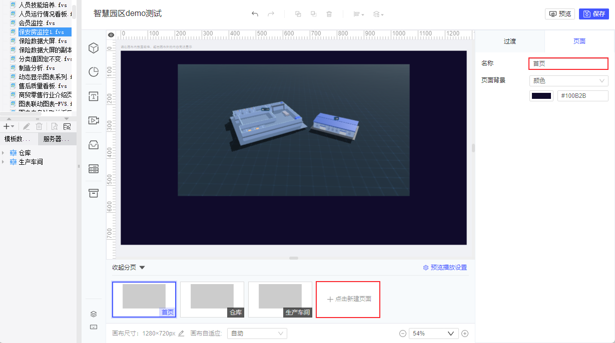Edit the canvas size with pencil icon
615x343 pixels.
tap(181, 334)
